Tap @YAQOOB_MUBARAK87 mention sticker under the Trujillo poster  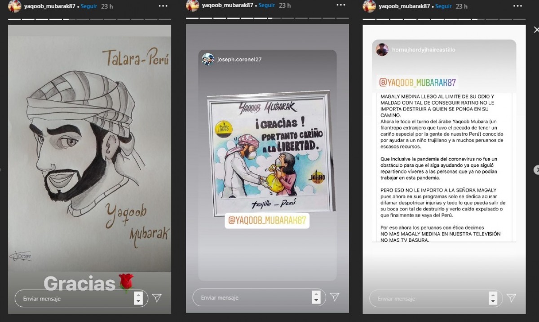(x=267, y=220)
